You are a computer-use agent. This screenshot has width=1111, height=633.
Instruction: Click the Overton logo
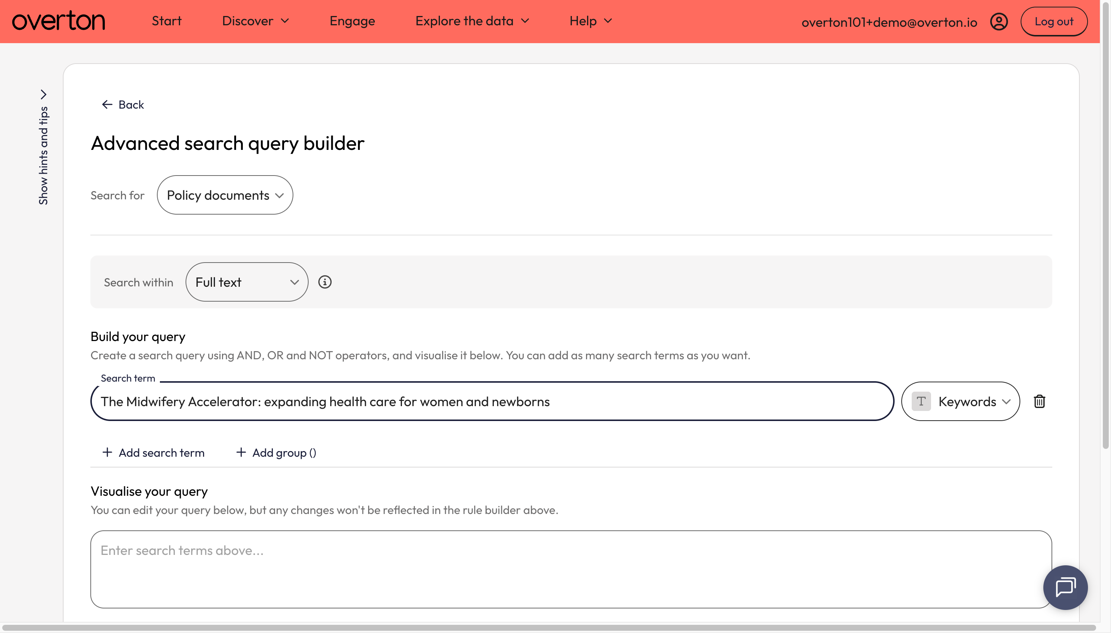tap(59, 21)
